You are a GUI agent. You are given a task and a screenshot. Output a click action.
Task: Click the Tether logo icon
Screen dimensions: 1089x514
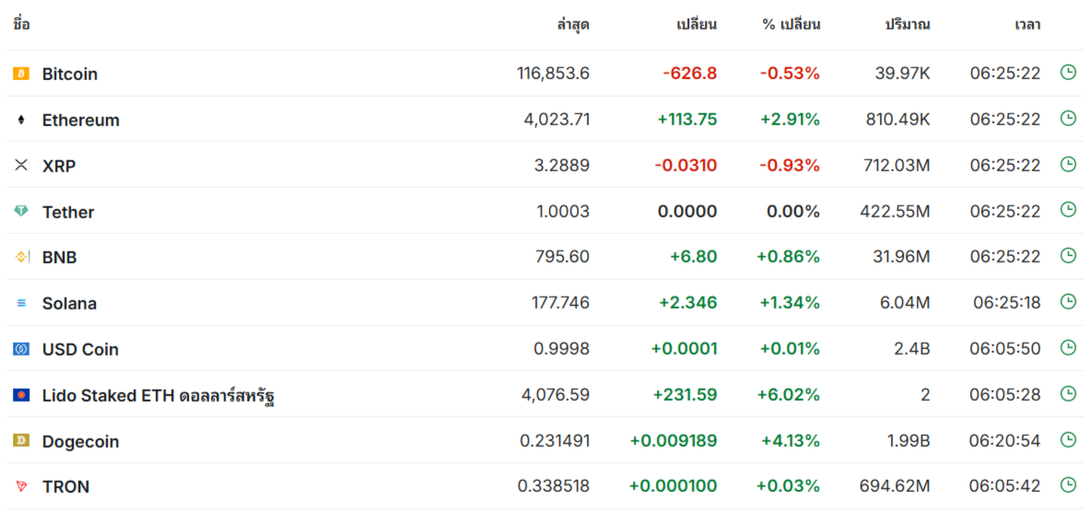coord(21,211)
